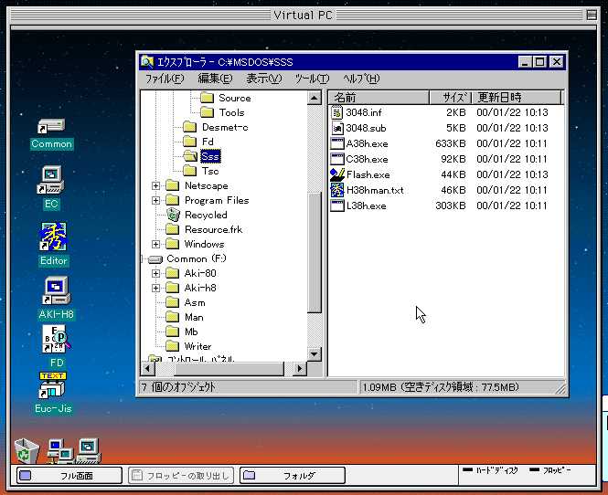Viewport: 608px width, 495px height.
Task: Open the 編集(E) menu
Action: tap(215, 79)
